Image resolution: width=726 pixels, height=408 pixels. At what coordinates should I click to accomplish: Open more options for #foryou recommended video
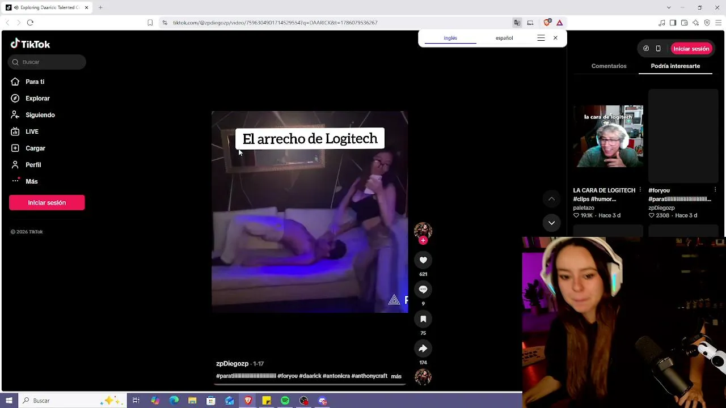pos(715,190)
